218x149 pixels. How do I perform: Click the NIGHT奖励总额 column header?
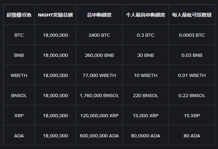pyautogui.click(x=55, y=15)
